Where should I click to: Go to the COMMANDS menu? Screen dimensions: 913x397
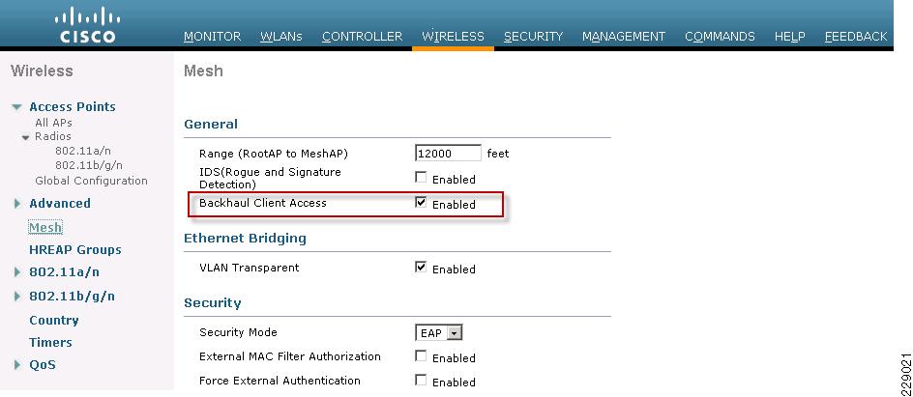click(720, 37)
